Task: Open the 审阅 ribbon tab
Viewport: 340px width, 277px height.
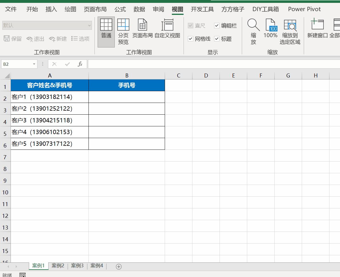Action: click(x=158, y=9)
